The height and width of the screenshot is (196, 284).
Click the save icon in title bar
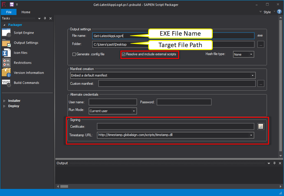click(12, 4)
